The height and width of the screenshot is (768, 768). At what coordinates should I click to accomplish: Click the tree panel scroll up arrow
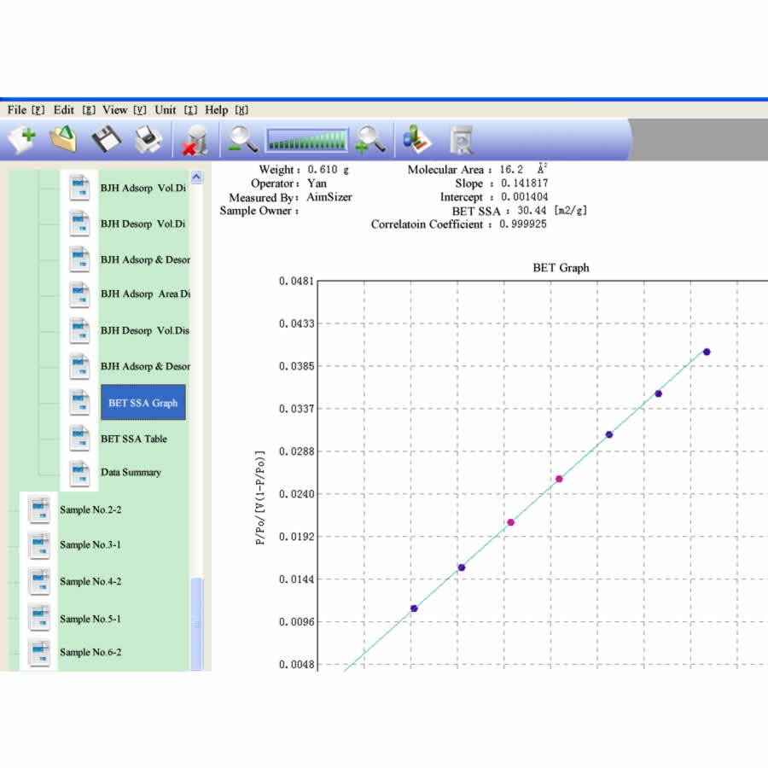196,177
